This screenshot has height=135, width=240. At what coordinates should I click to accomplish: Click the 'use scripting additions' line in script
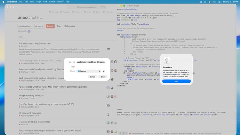(127, 9)
